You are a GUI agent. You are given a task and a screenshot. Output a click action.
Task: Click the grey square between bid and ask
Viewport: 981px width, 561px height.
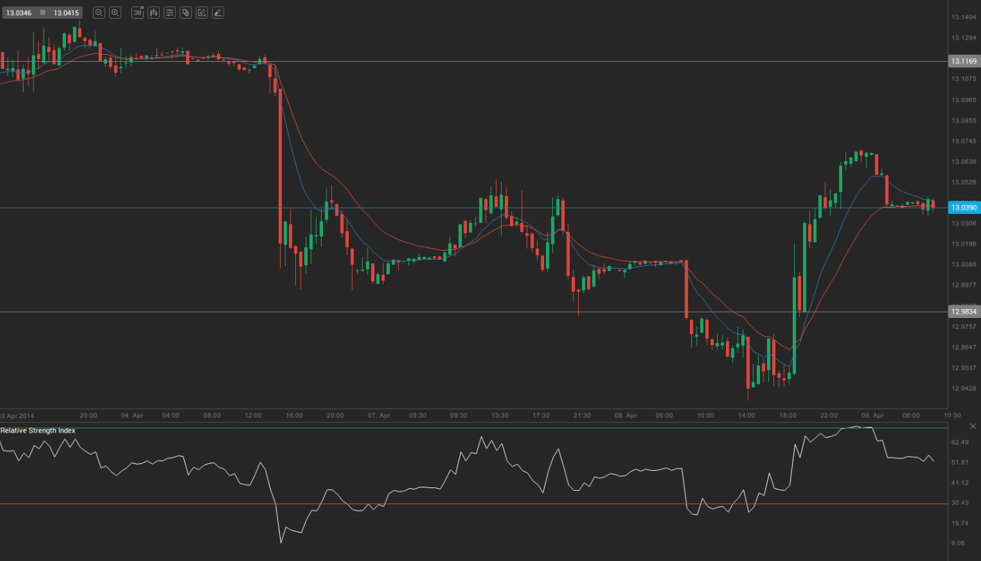(x=42, y=12)
